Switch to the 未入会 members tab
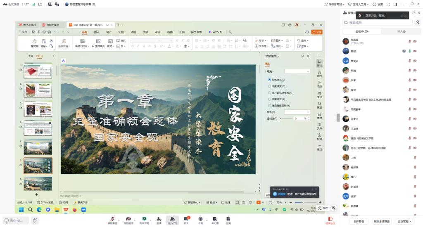 (x=401, y=31)
